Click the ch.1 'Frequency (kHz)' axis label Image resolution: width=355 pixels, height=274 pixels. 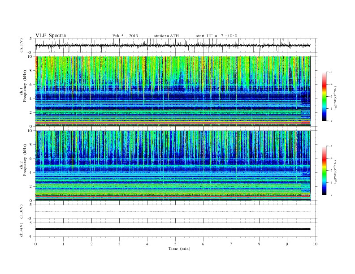(25, 86)
